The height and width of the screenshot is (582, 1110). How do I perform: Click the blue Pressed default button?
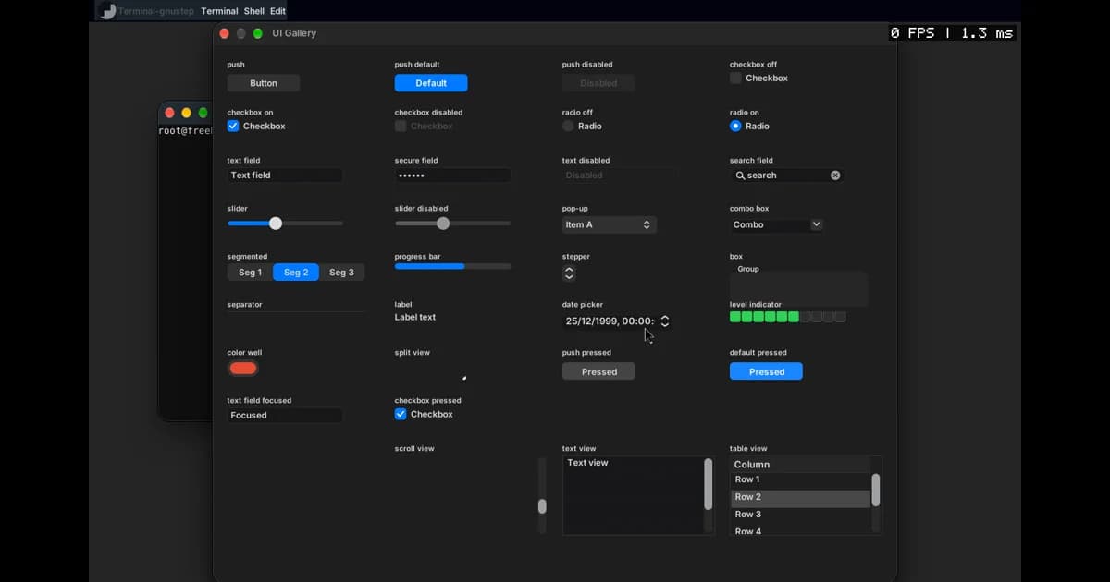(x=766, y=371)
